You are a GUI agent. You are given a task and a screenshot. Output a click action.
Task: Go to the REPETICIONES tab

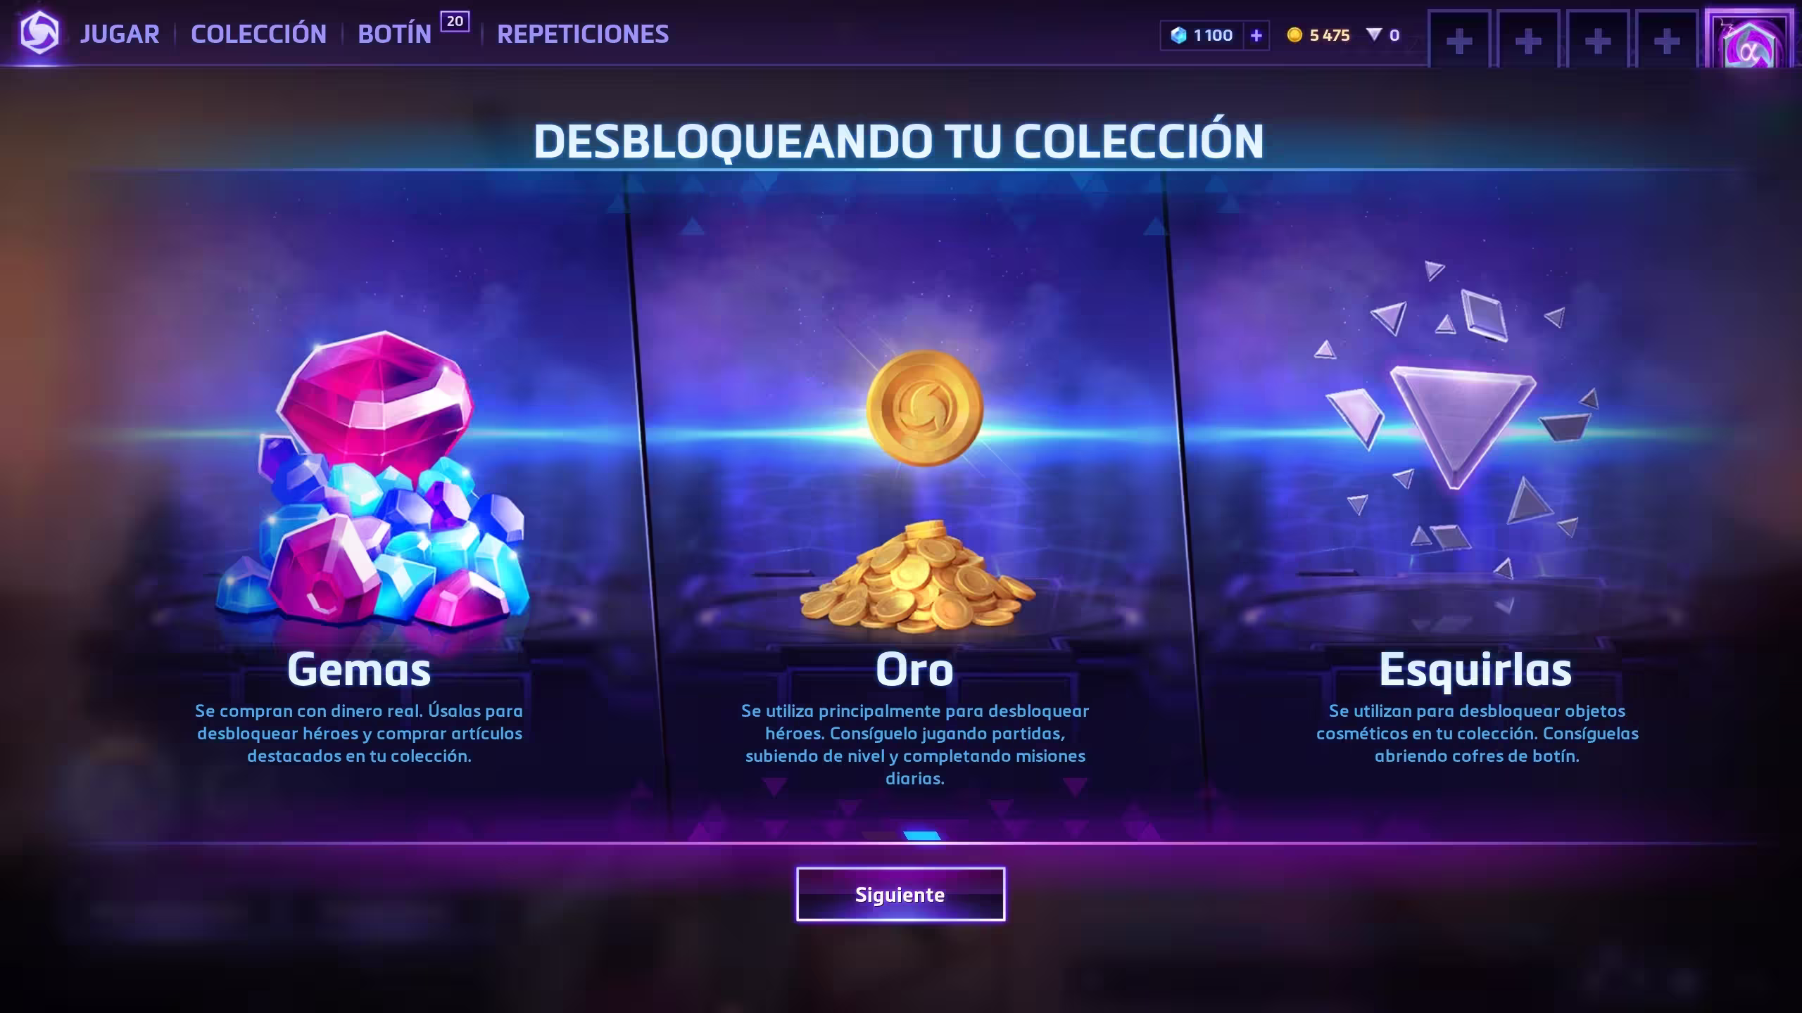583,34
